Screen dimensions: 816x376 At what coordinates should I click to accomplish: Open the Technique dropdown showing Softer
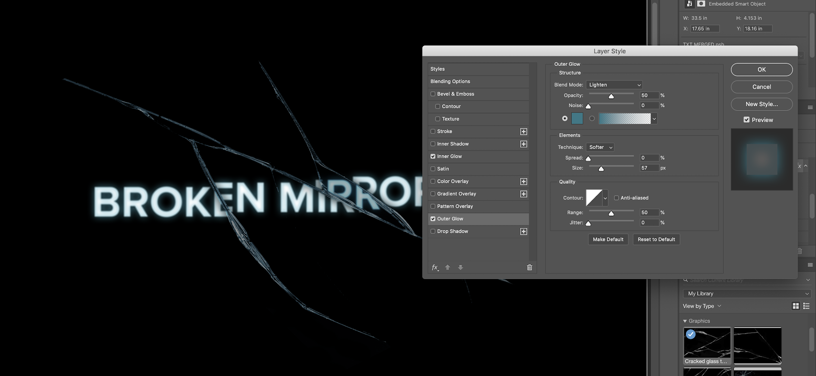pyautogui.click(x=600, y=147)
